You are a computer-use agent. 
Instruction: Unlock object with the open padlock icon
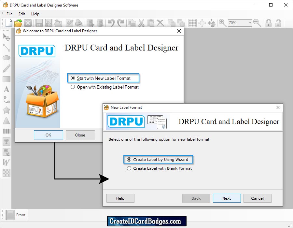278,23
